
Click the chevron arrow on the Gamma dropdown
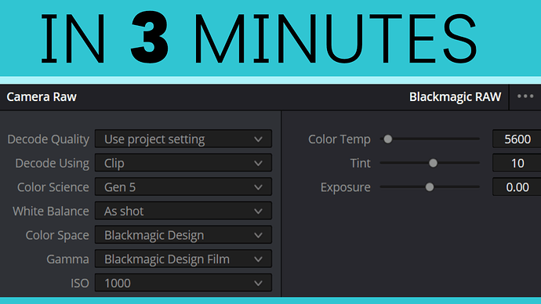coord(259,259)
